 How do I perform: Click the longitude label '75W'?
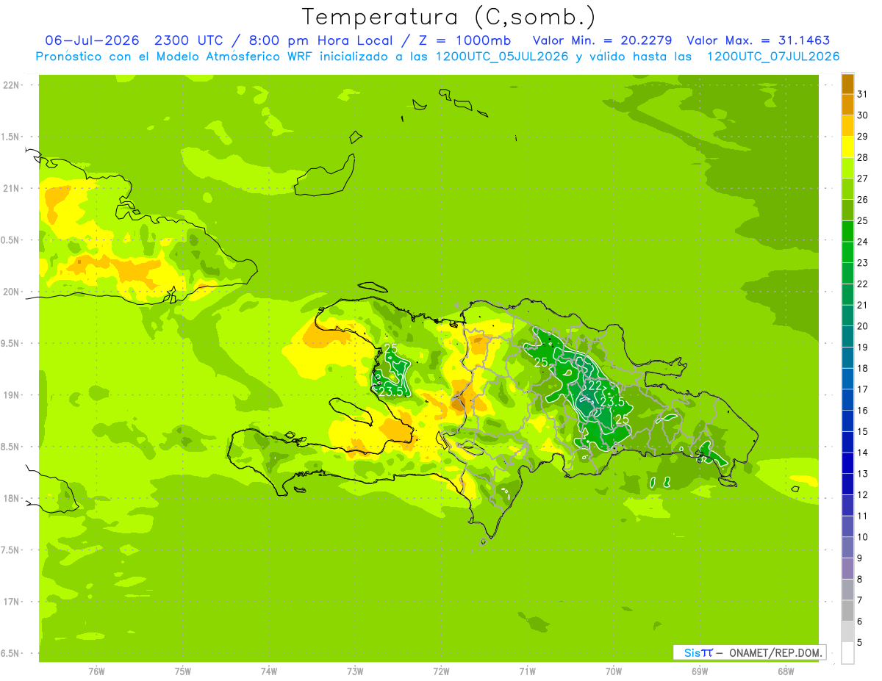[x=183, y=671]
